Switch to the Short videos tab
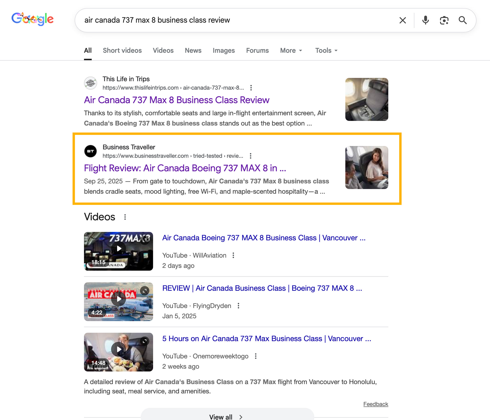The height and width of the screenshot is (420, 490). (122, 51)
